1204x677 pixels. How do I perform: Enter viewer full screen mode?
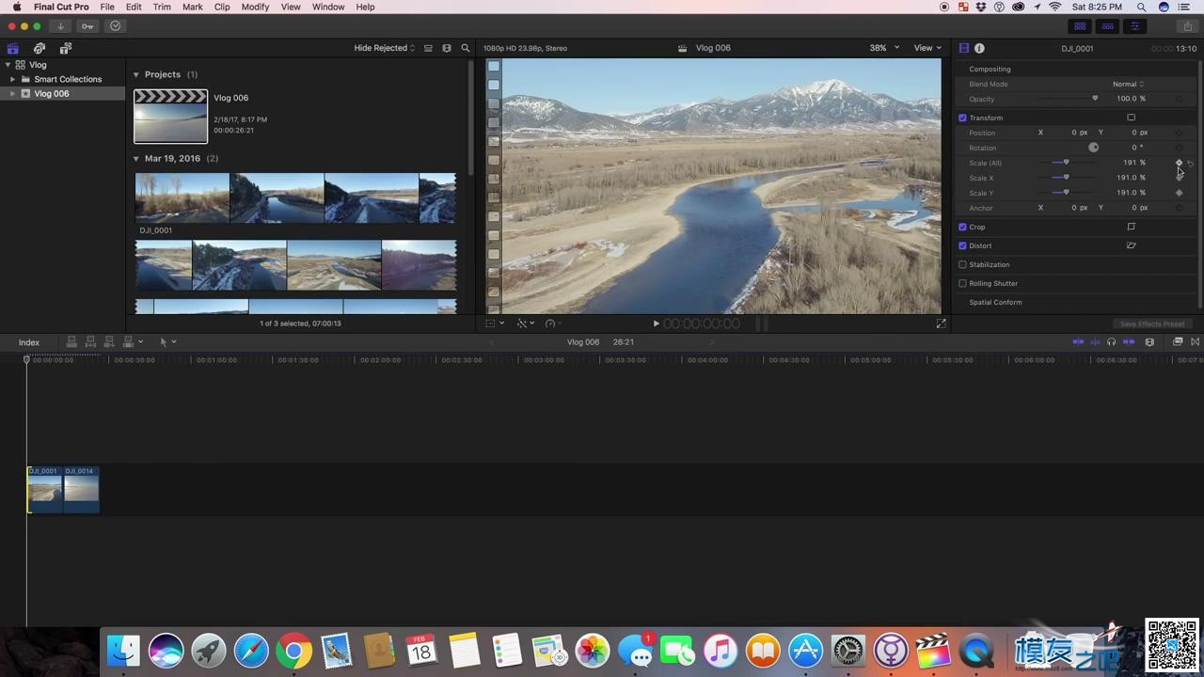pyautogui.click(x=941, y=323)
